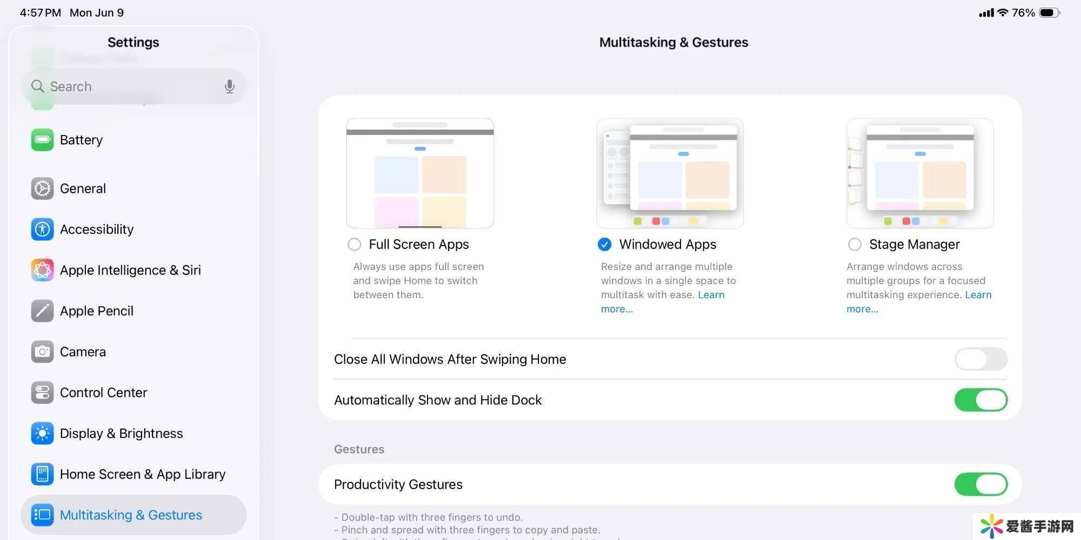Enable Close All Windows After Swiping Home
The height and width of the screenshot is (540, 1081).
(980, 359)
